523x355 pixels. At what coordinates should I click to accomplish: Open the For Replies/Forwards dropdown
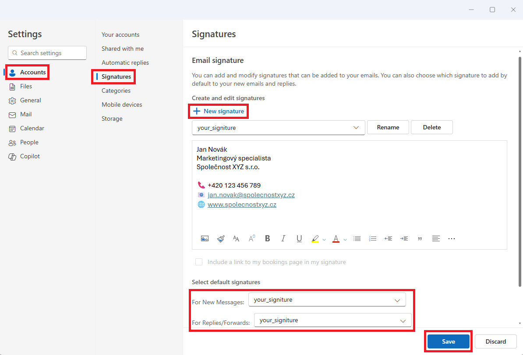pos(332,320)
